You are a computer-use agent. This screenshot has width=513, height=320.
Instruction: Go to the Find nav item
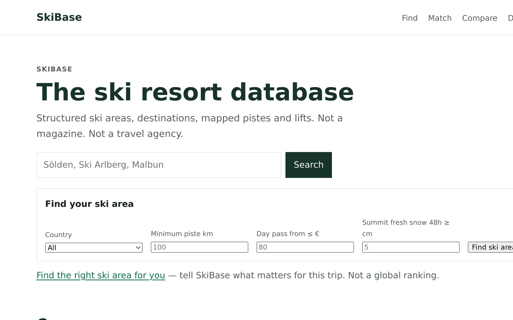[410, 18]
